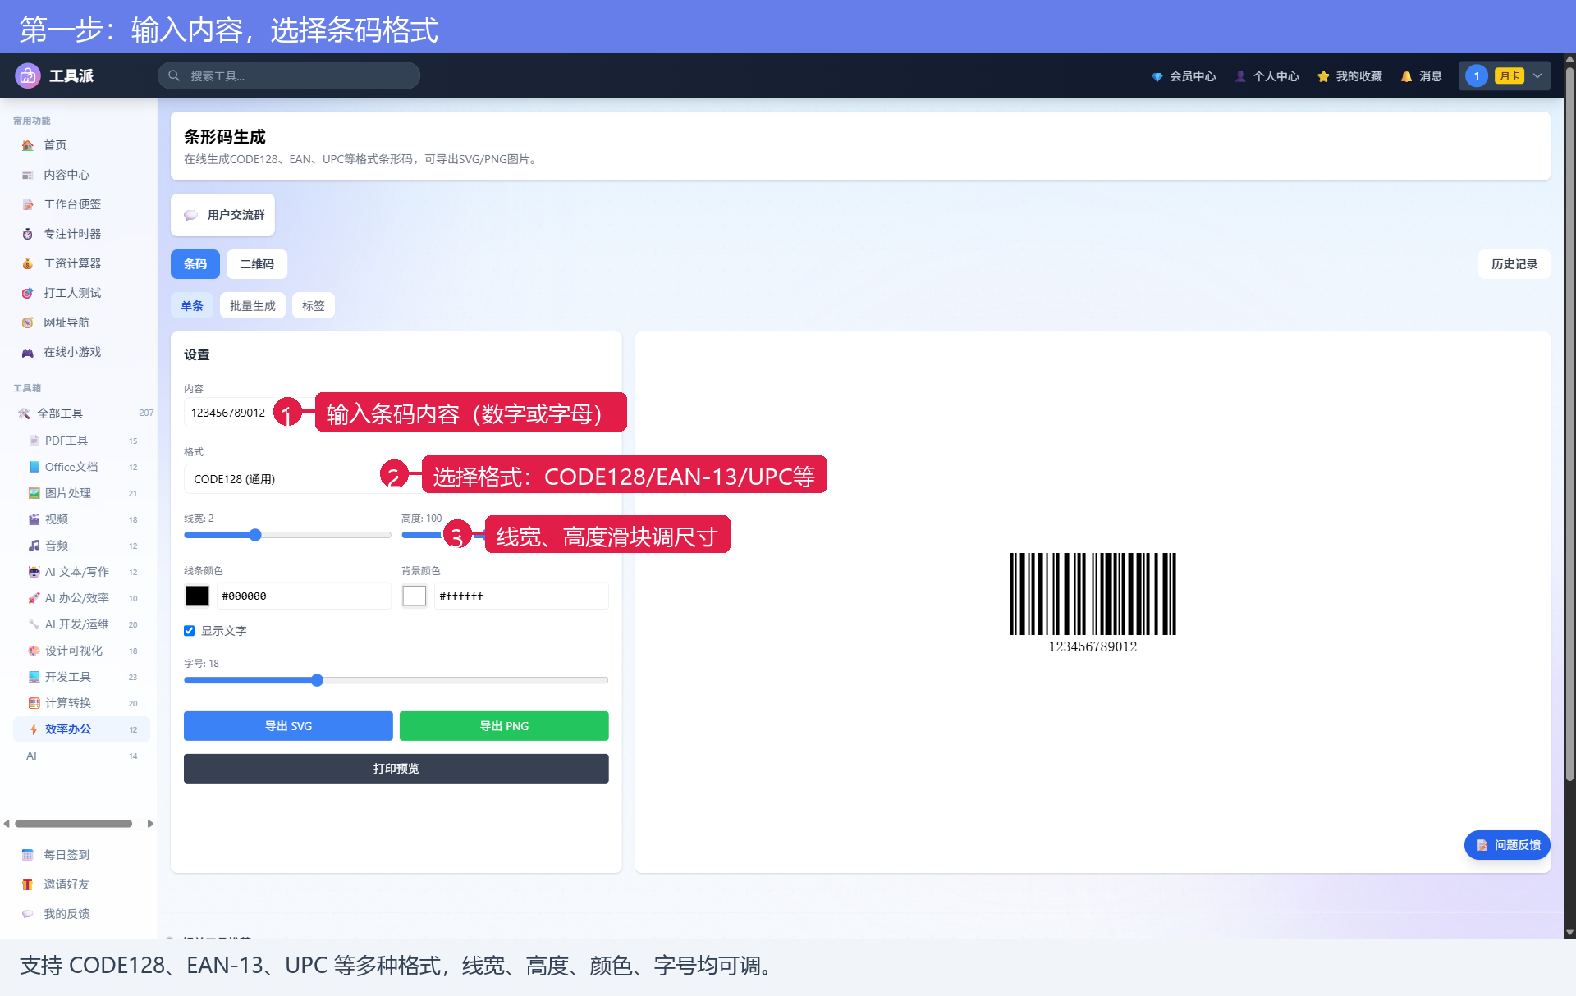1576x996 pixels.
Task: Open AI 开发/运维 category
Action: [82, 624]
